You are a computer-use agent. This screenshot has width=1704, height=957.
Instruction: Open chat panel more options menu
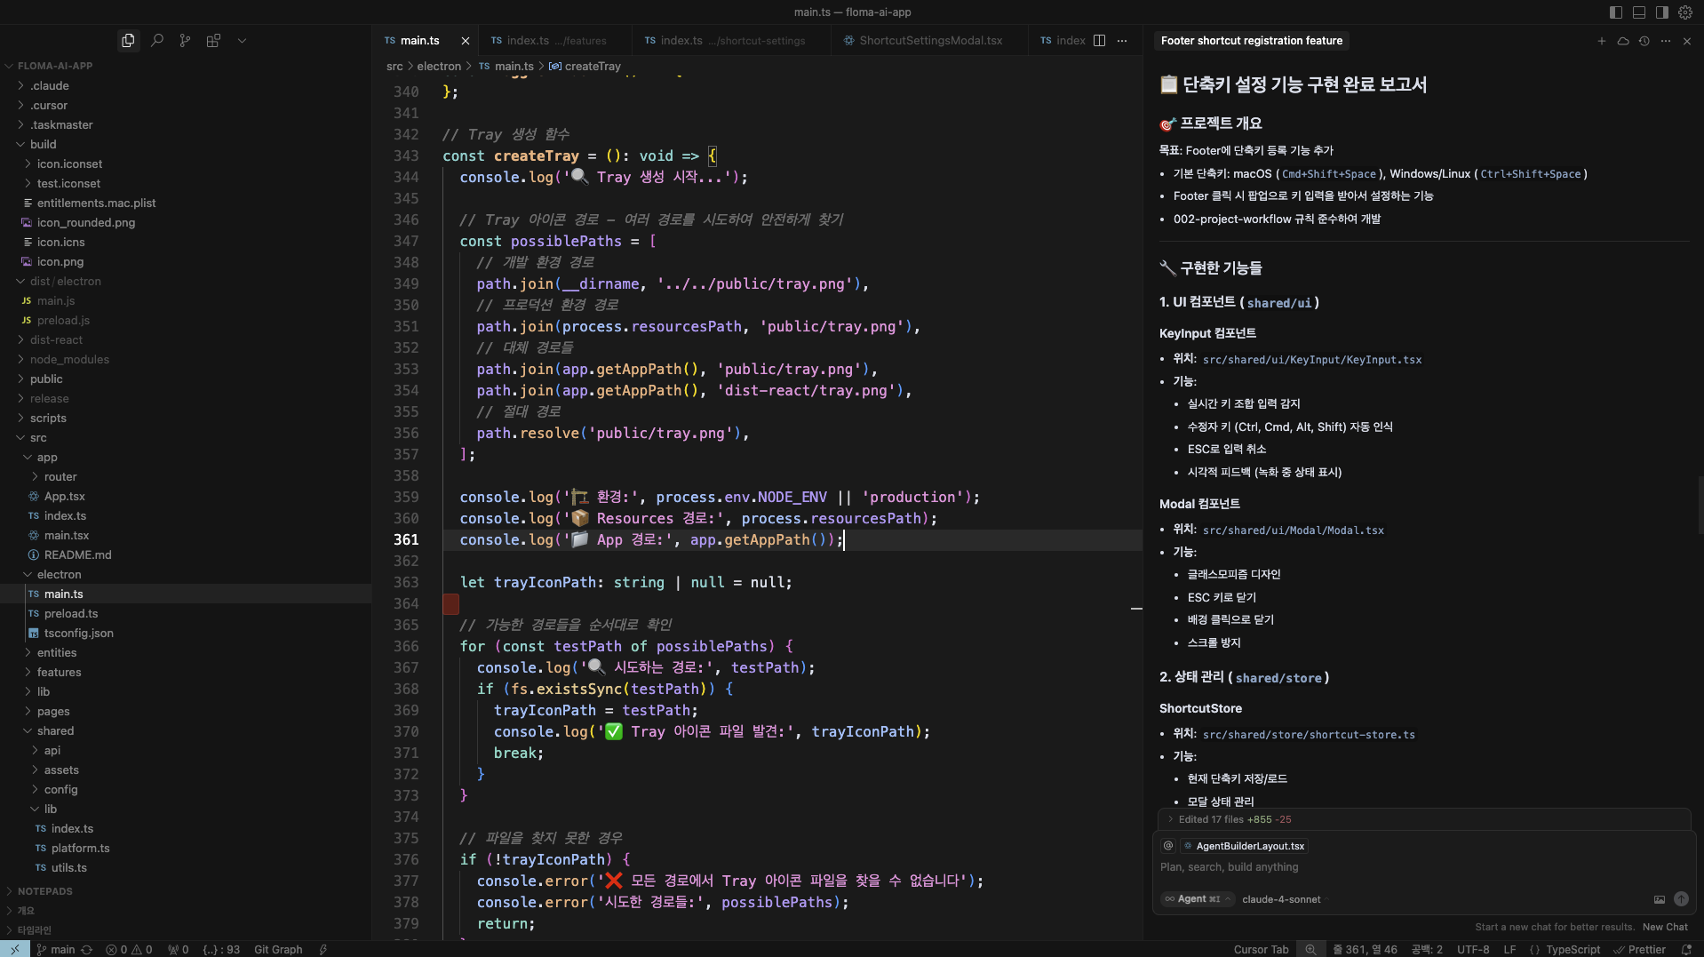1666,41
